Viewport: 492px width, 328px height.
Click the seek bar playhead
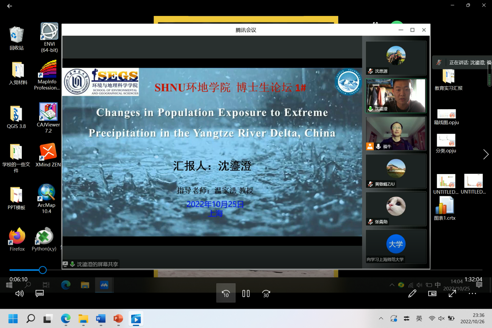[43, 270]
